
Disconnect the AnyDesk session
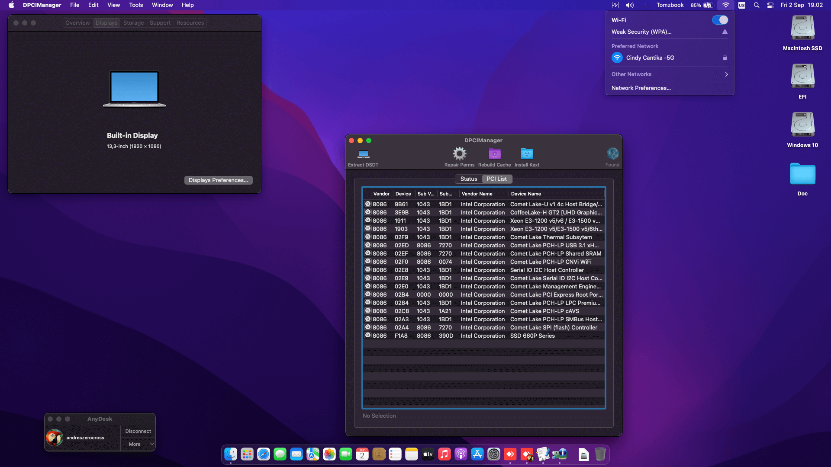click(x=138, y=431)
